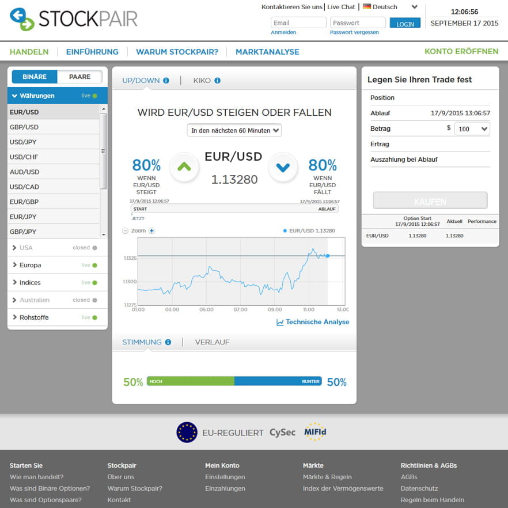Collapse the Währungen category

pyautogui.click(x=58, y=96)
